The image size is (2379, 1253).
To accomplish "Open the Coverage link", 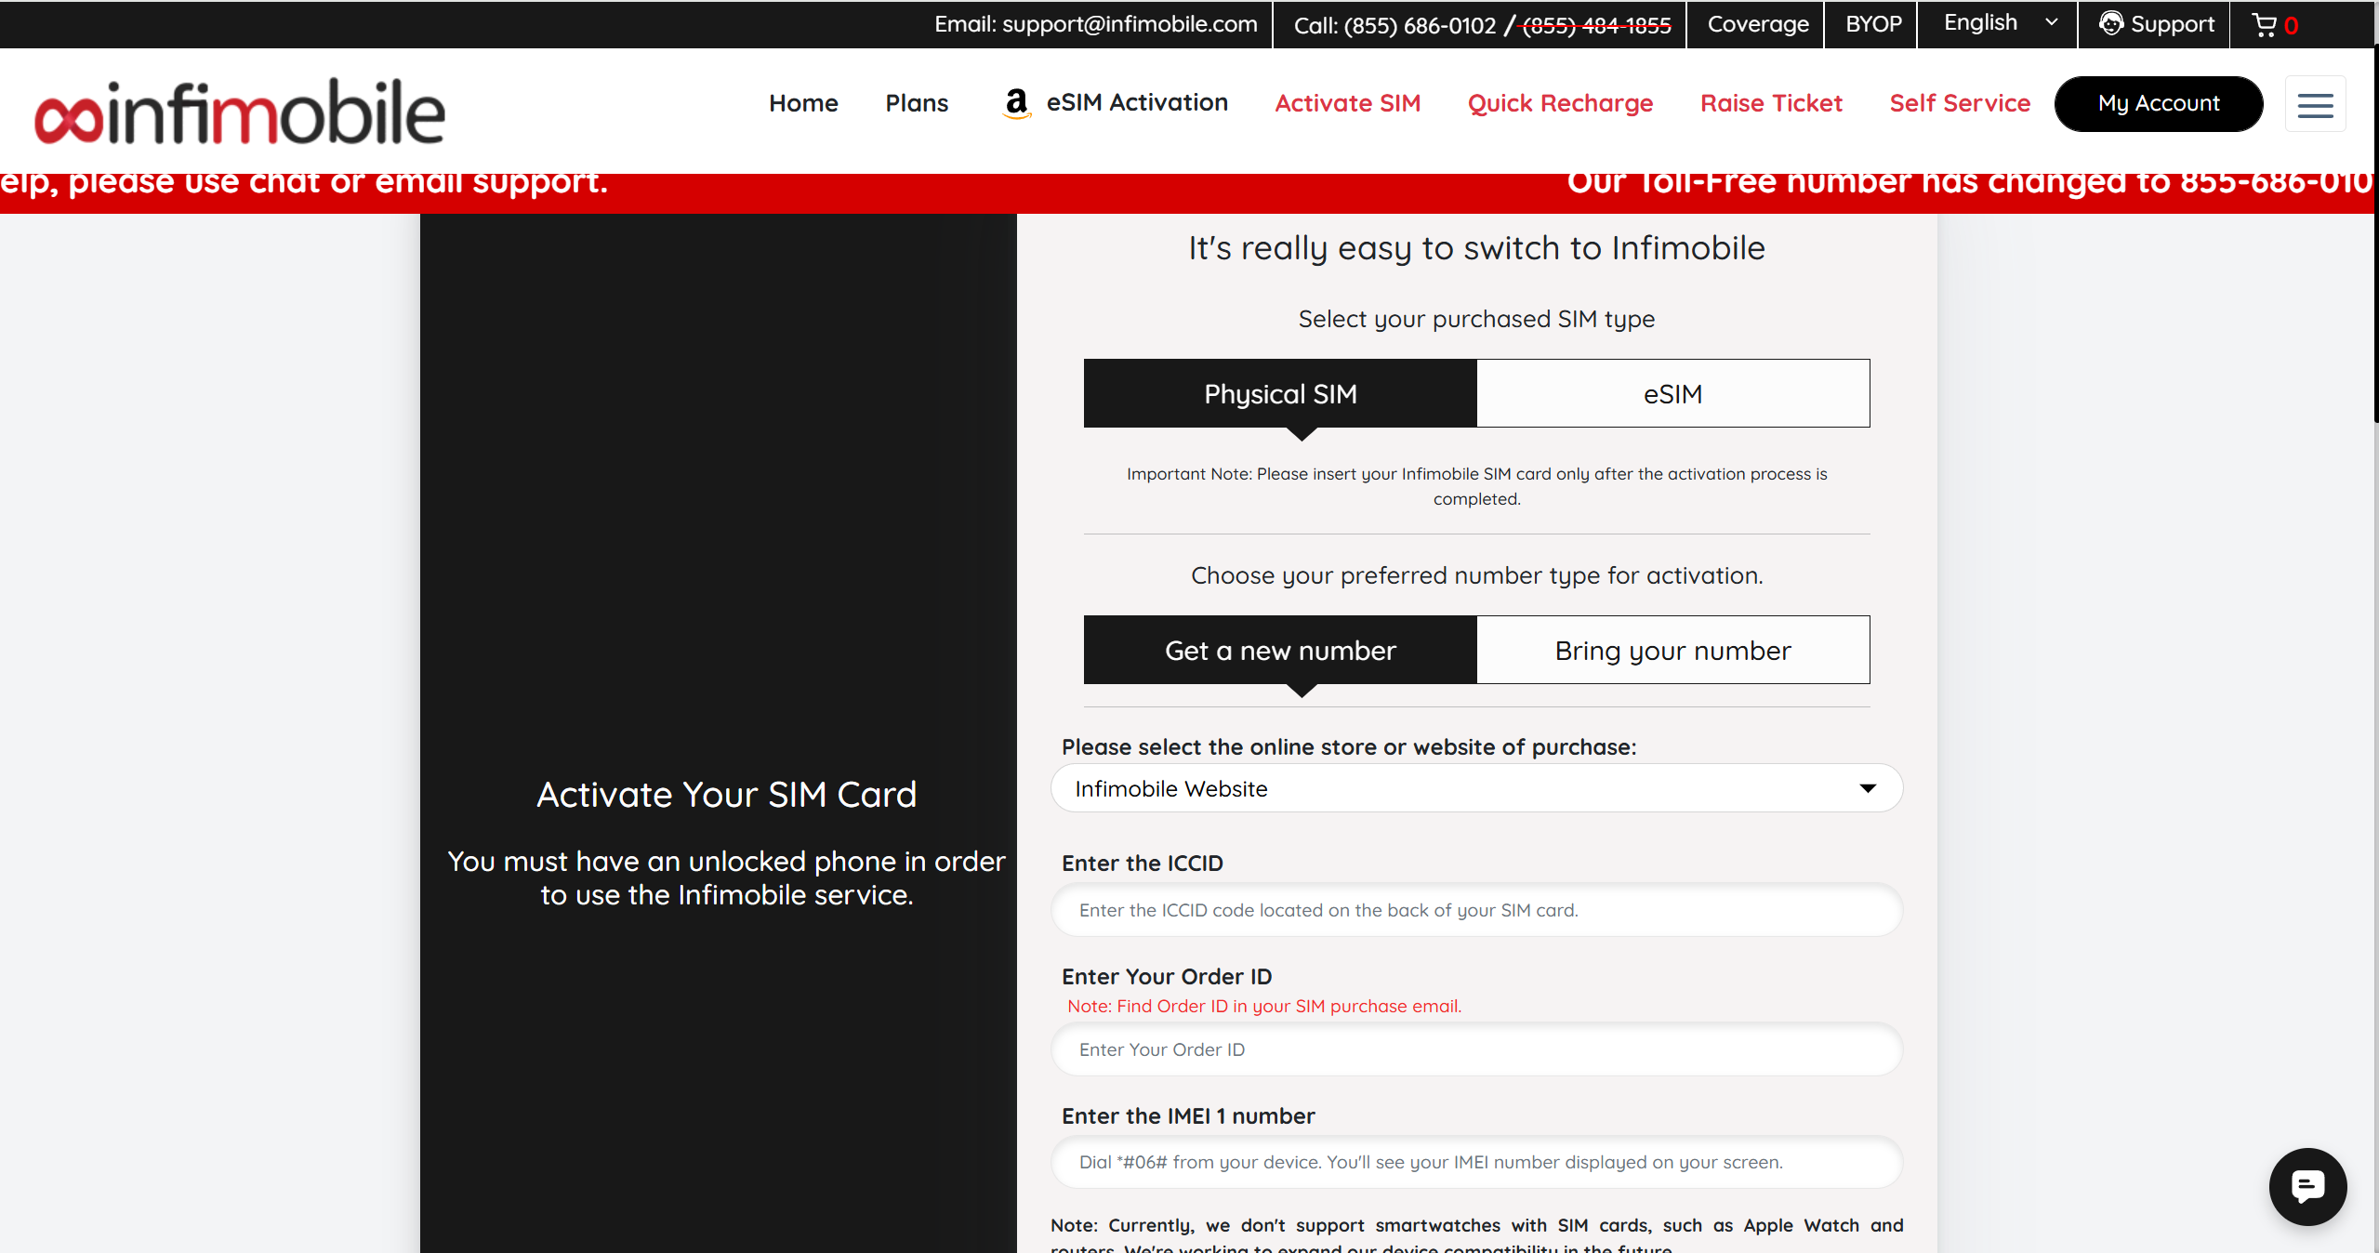I will point(1757,24).
